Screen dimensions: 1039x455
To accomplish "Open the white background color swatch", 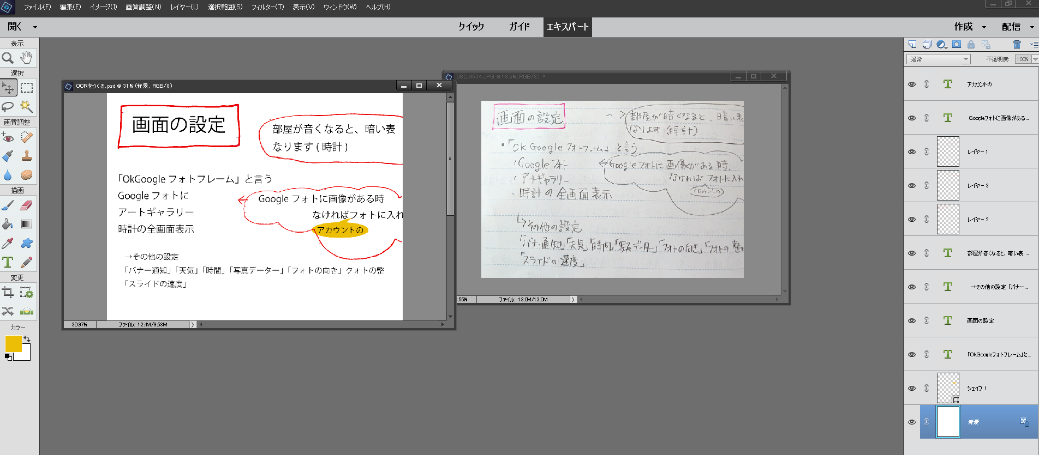I will (x=25, y=355).
